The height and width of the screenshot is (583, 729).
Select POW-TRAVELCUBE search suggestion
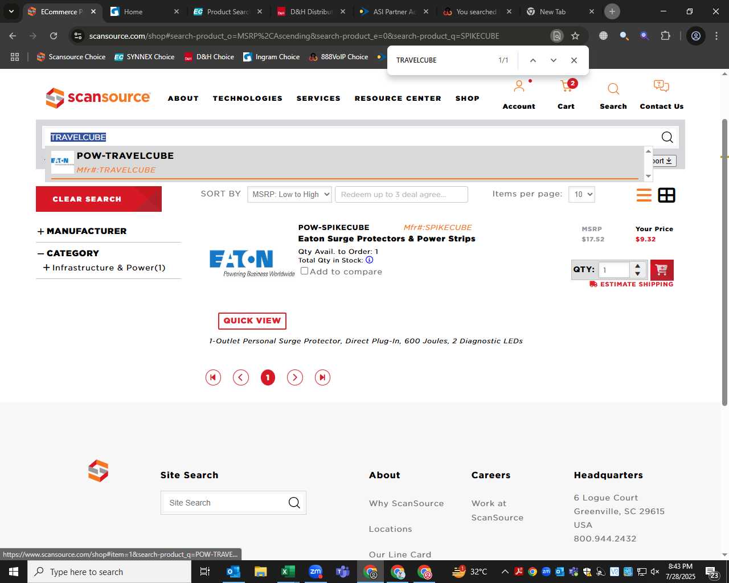point(345,163)
